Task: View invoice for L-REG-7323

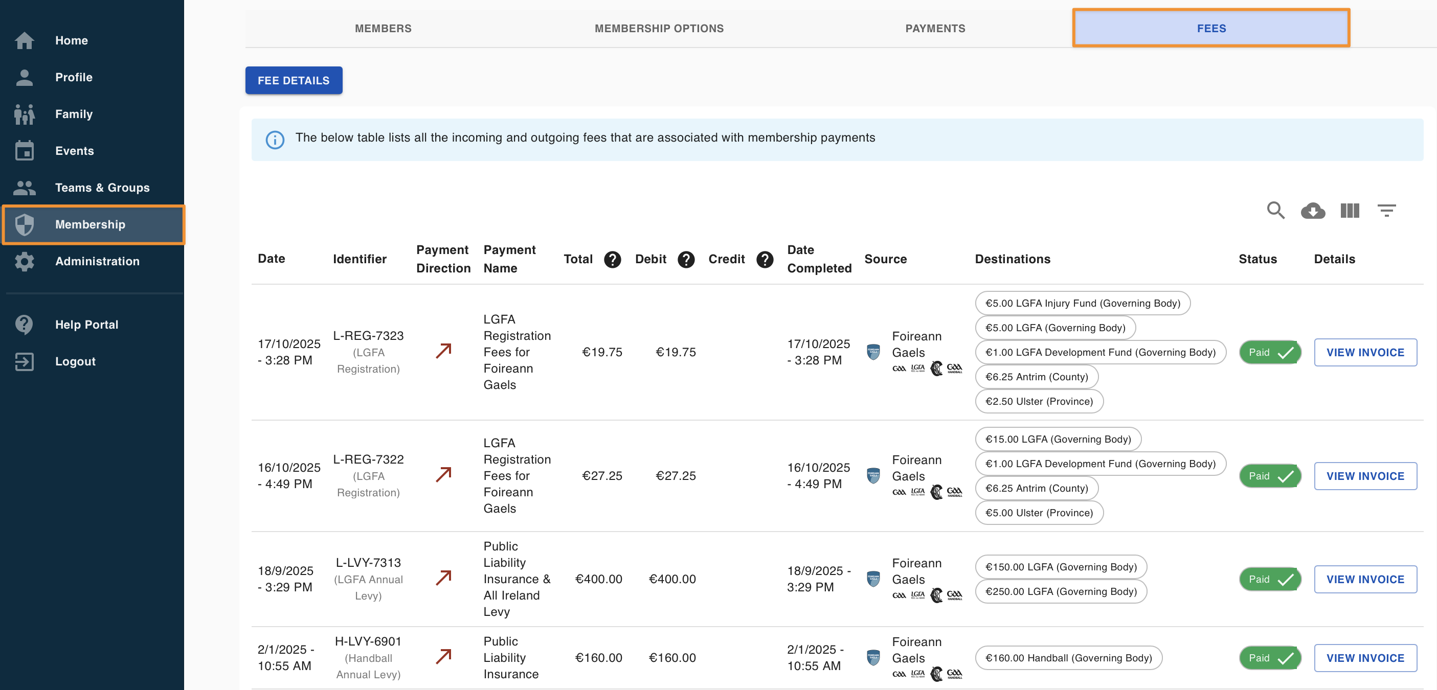Action: (1365, 352)
